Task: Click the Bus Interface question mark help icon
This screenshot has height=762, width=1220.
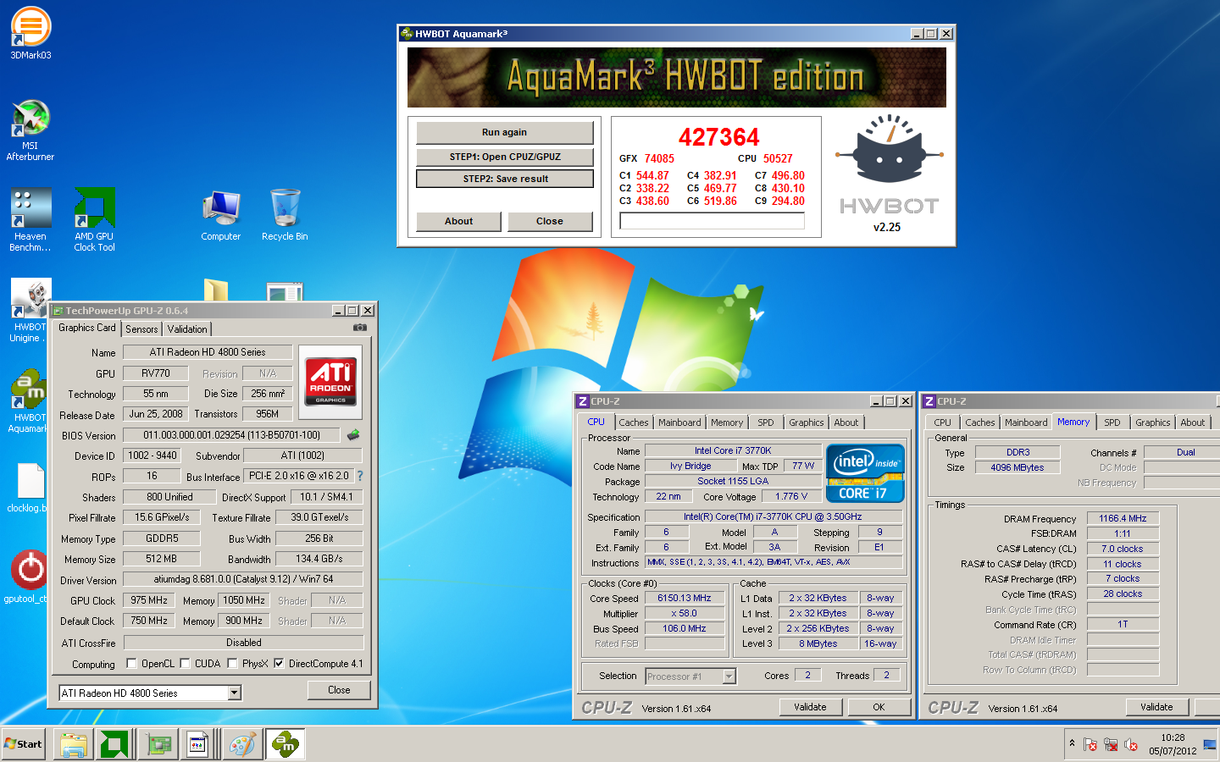Action: (x=360, y=476)
